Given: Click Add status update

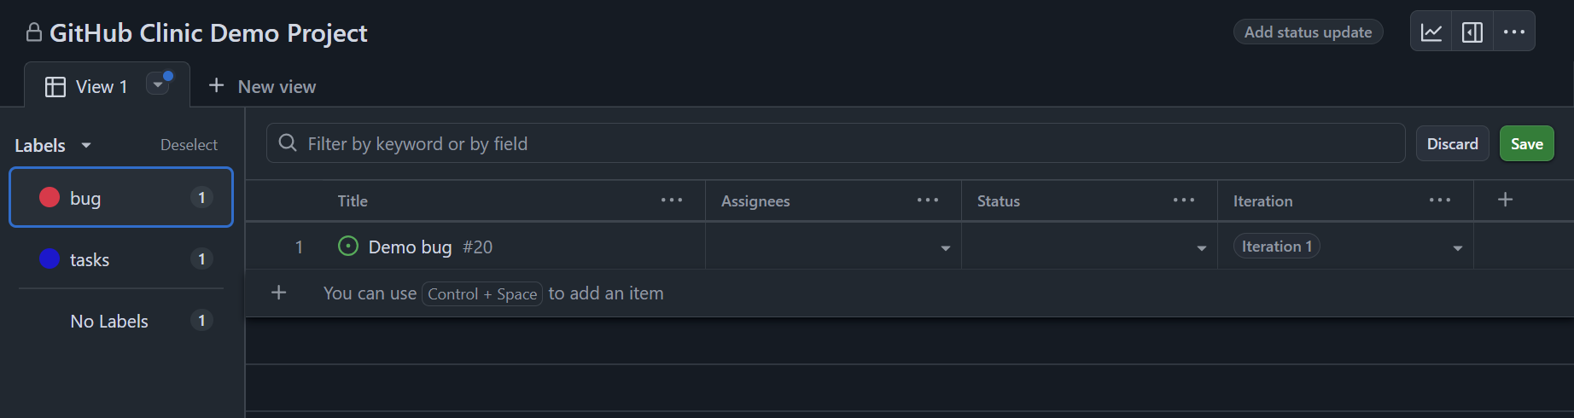Looking at the screenshot, I should click(1308, 32).
